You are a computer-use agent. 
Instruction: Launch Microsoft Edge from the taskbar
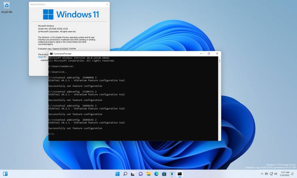click(x=156, y=174)
